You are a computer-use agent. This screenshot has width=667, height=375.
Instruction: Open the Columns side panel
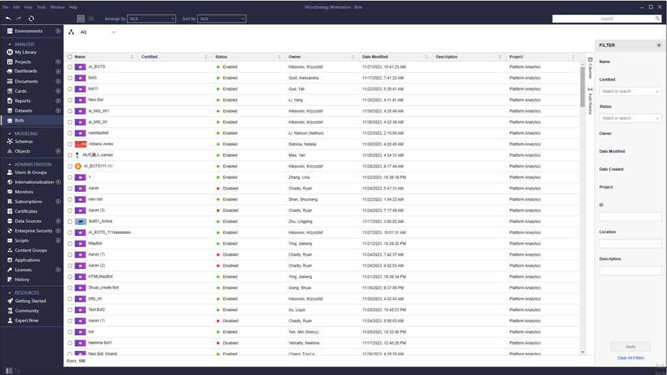(x=590, y=67)
